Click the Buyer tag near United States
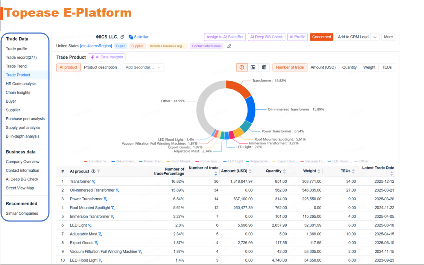424x265 pixels. click(x=120, y=46)
